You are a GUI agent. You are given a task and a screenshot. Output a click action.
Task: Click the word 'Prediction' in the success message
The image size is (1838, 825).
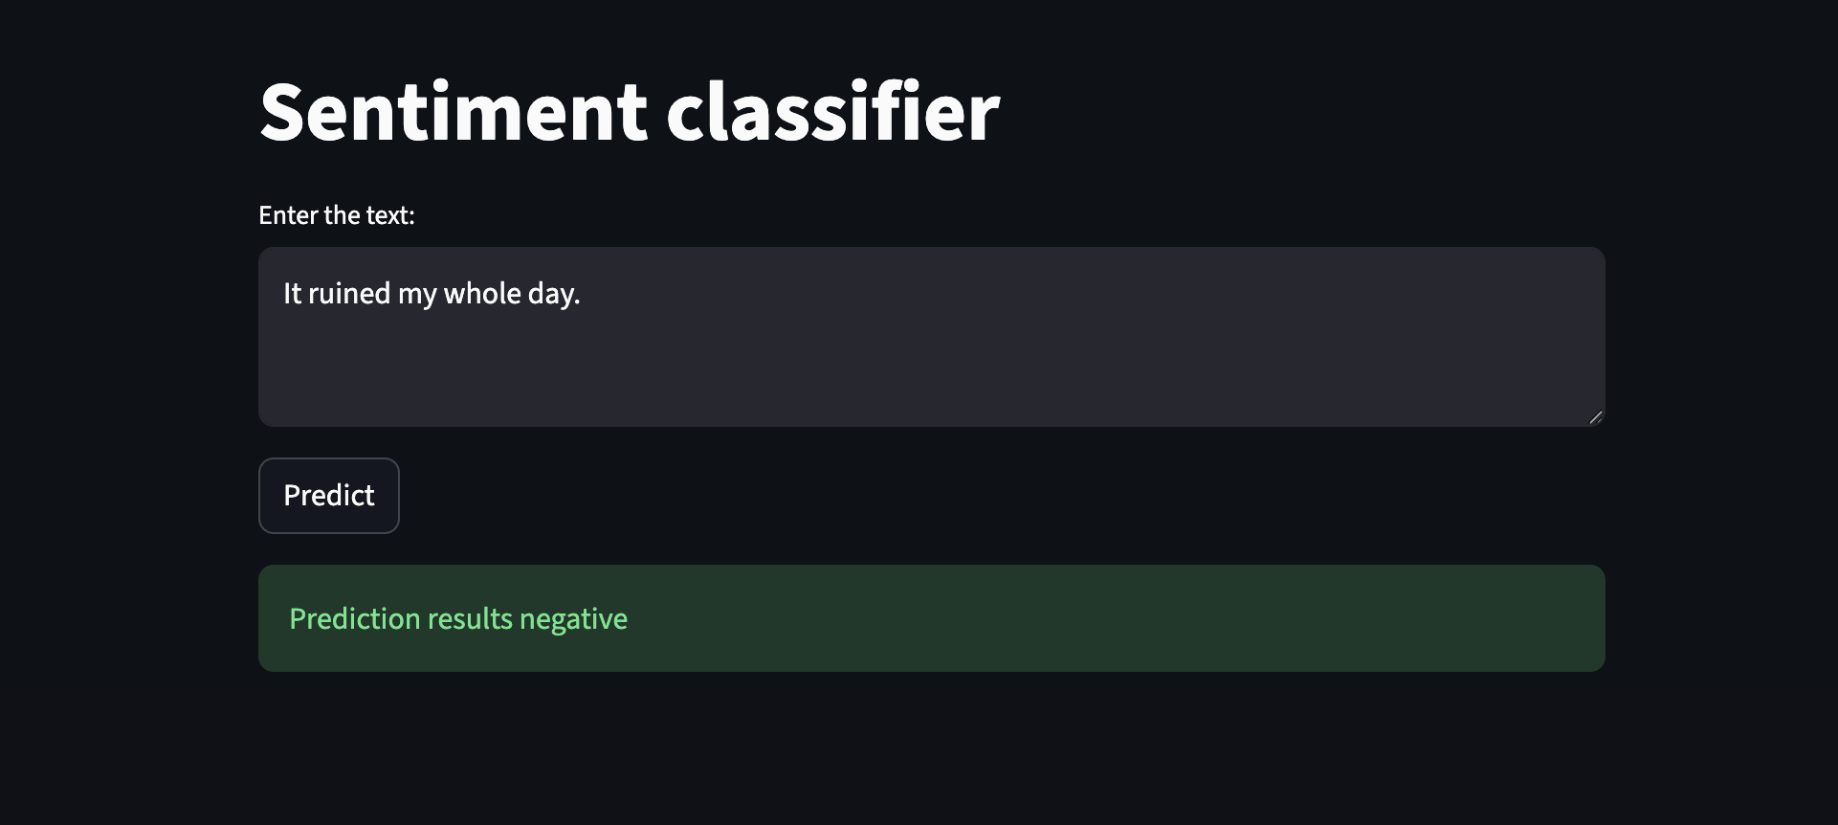pyautogui.click(x=354, y=619)
